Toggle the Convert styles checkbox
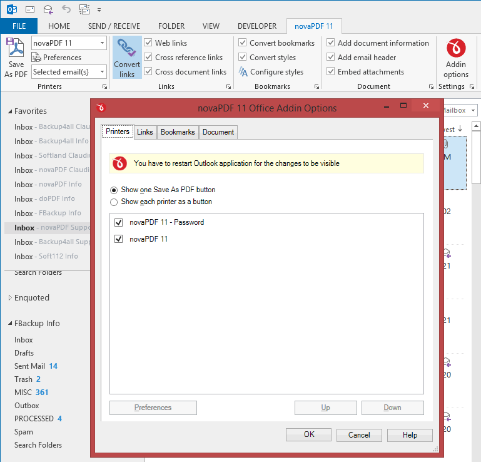The height and width of the screenshot is (462, 481). click(x=243, y=57)
